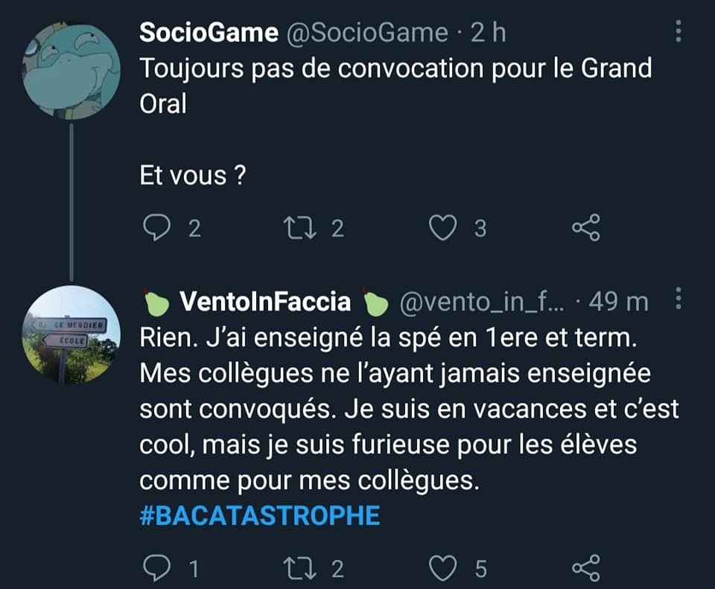Screen dimensions: 715x589
Task: Open more options for SocioGame's tweet
Action: [x=678, y=31]
